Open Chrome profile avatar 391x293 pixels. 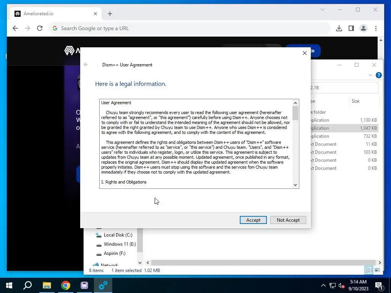click(x=364, y=28)
